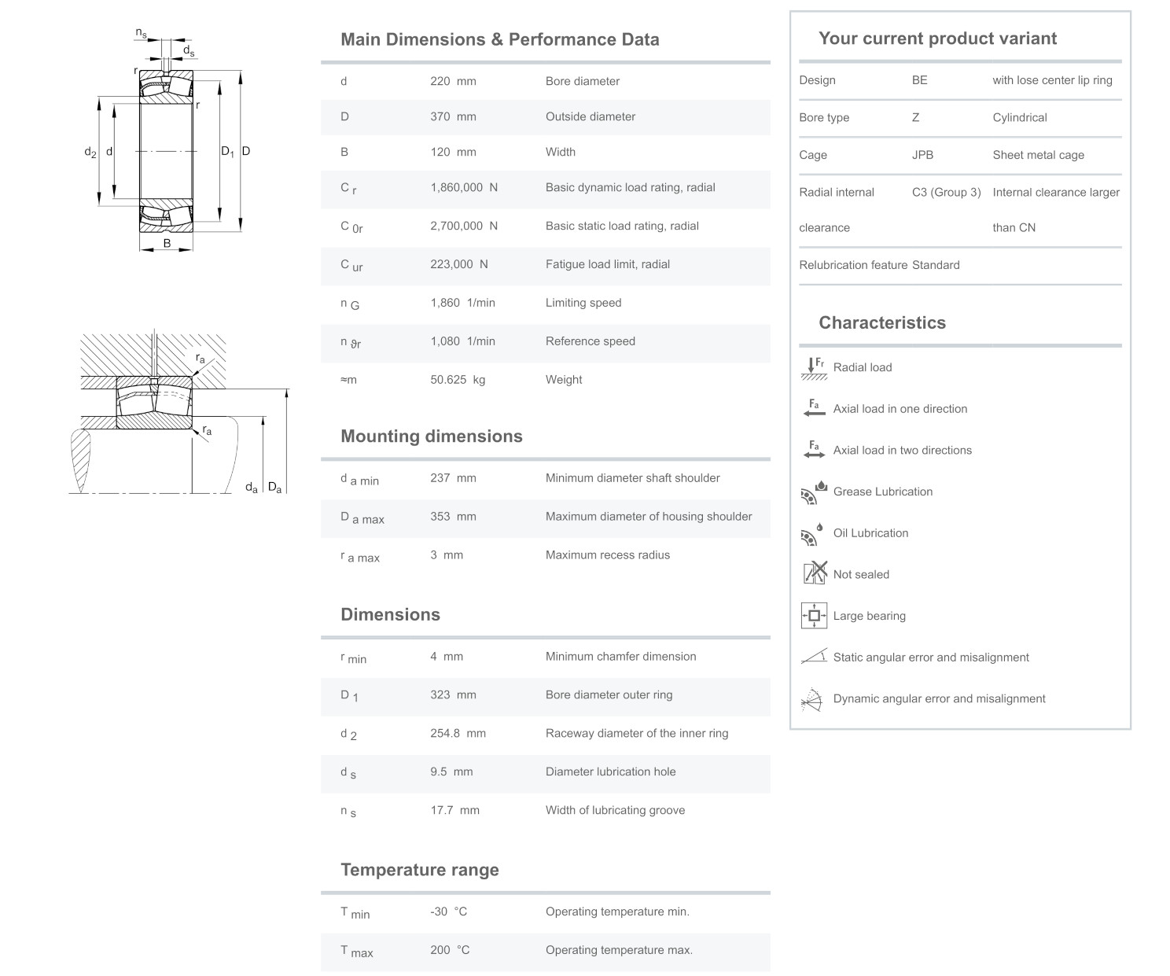This screenshot has height=976, width=1170.
Task: Click the Axial load in two directions icon
Action: [x=813, y=450]
